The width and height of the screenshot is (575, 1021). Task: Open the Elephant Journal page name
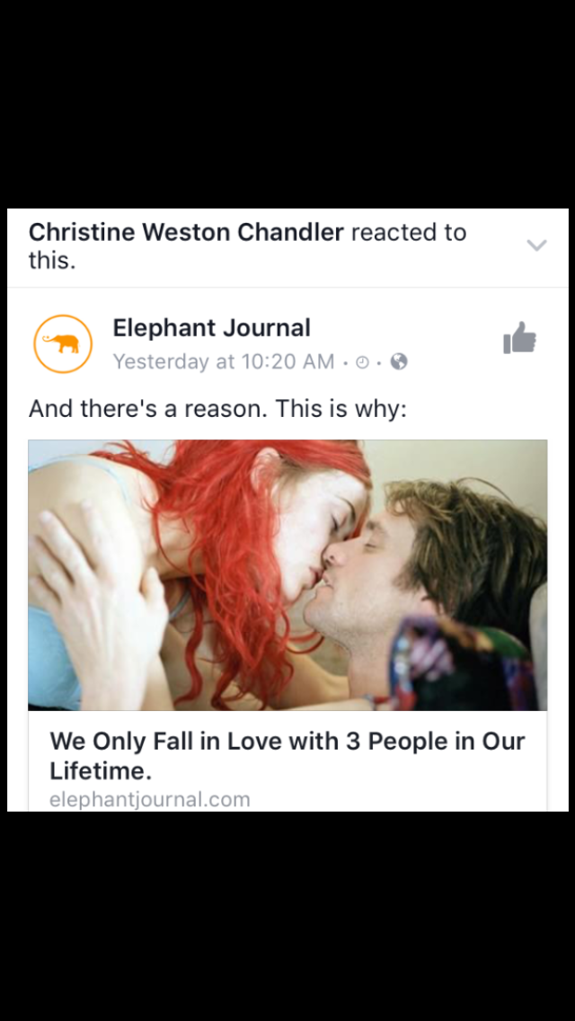pos(212,327)
